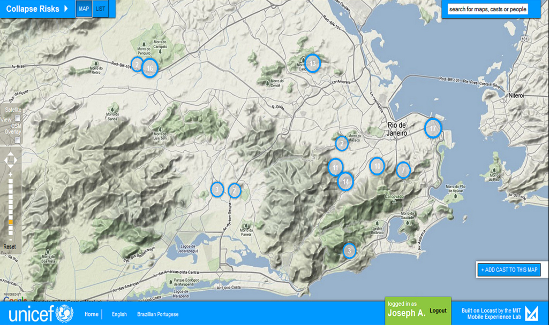Click the UNICEF logo
The width and height of the screenshot is (549, 325).
(41, 313)
